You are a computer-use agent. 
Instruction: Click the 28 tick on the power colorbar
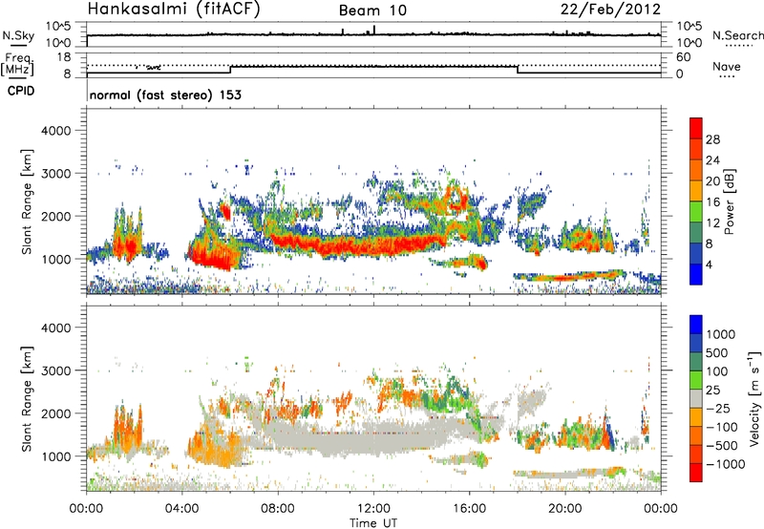point(712,139)
